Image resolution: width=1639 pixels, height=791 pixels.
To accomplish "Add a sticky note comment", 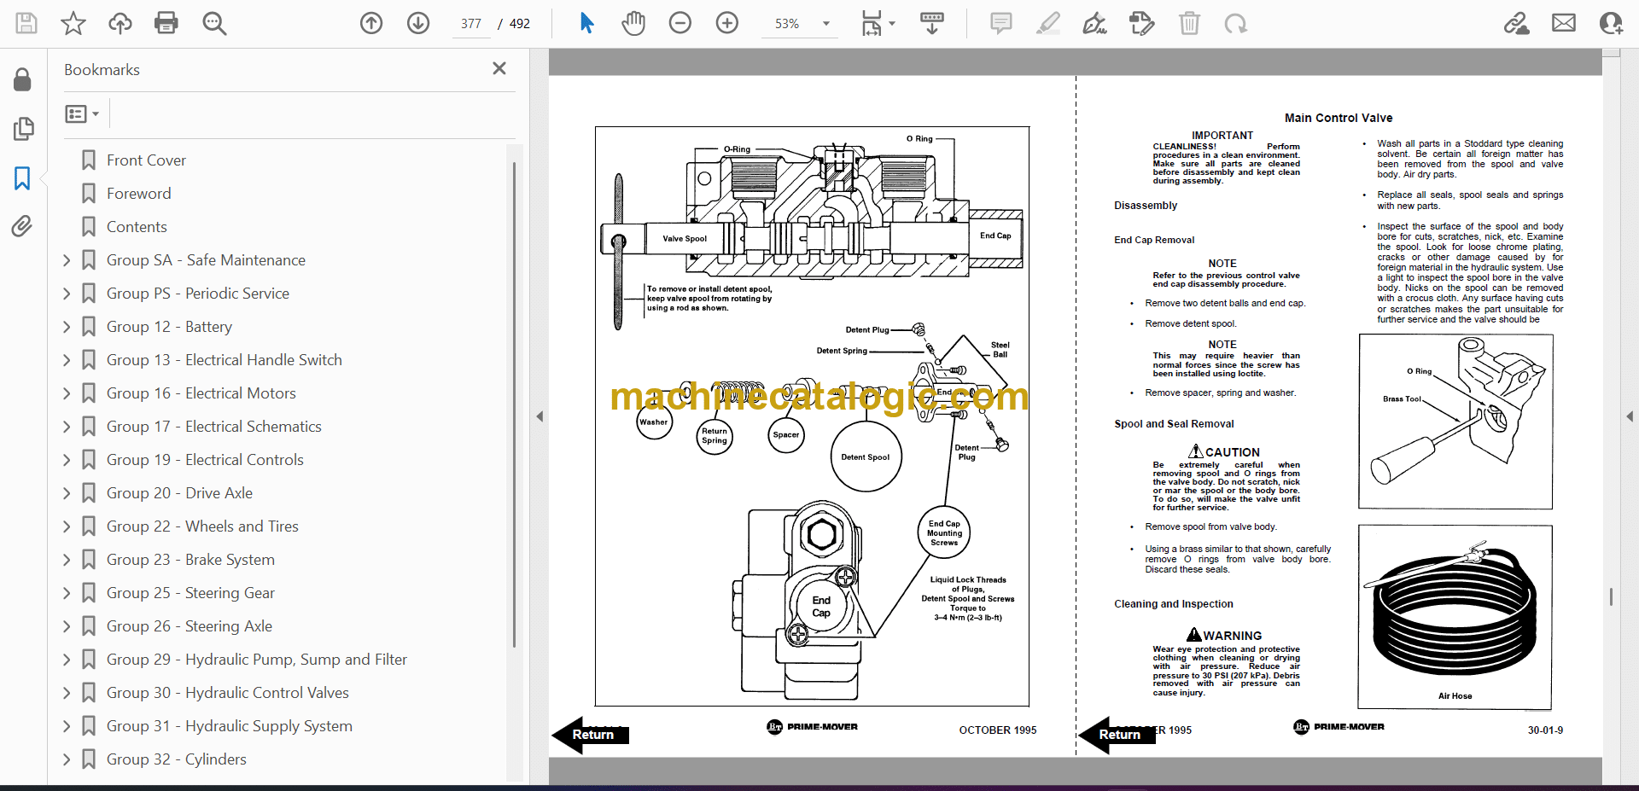I will 1000,23.
